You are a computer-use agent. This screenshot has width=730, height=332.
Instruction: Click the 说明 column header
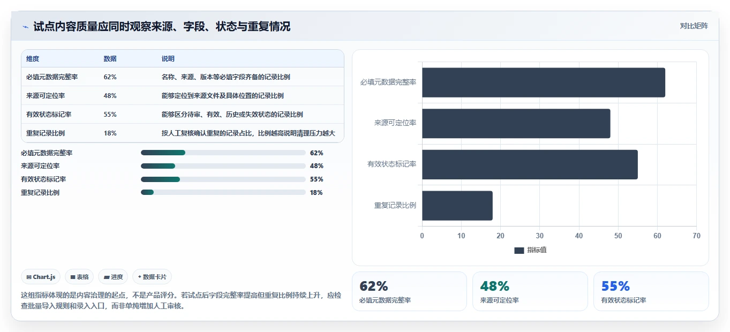tap(168, 59)
